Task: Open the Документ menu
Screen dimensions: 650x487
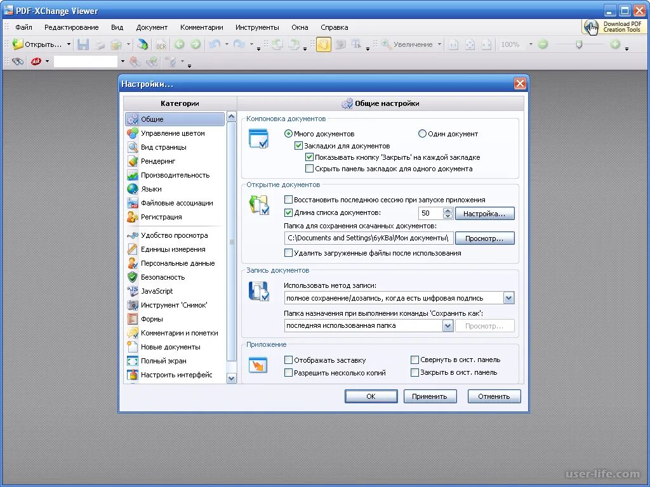Action: [x=152, y=27]
